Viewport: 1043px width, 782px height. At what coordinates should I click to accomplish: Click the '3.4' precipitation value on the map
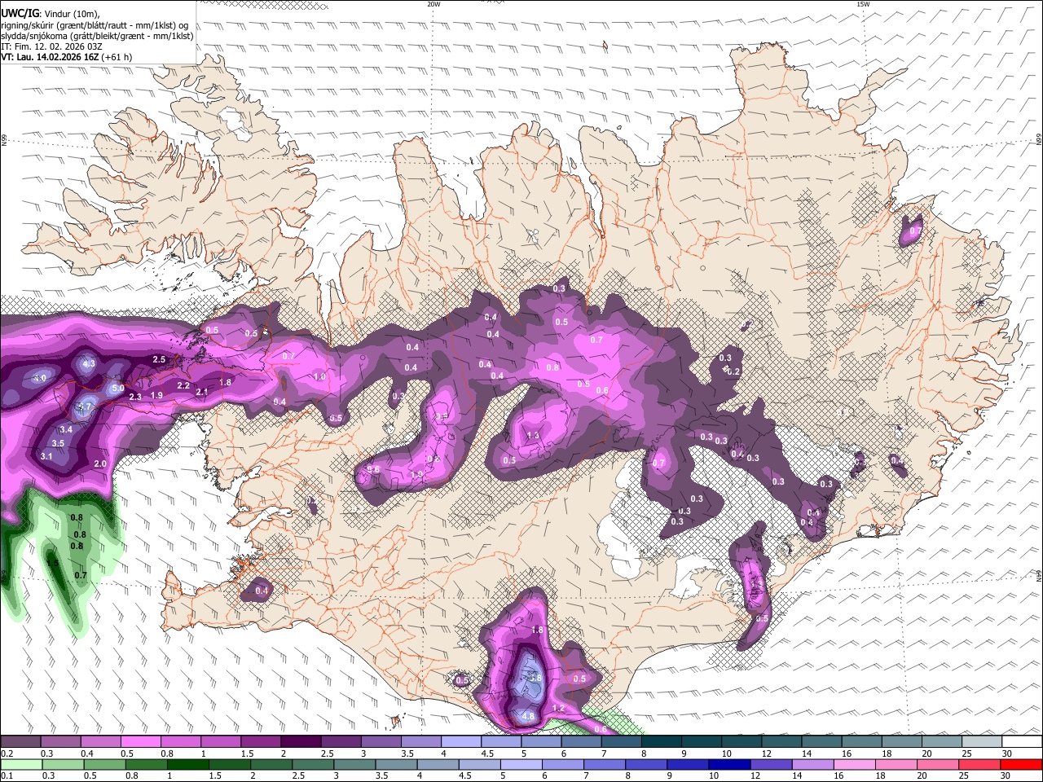(x=67, y=429)
